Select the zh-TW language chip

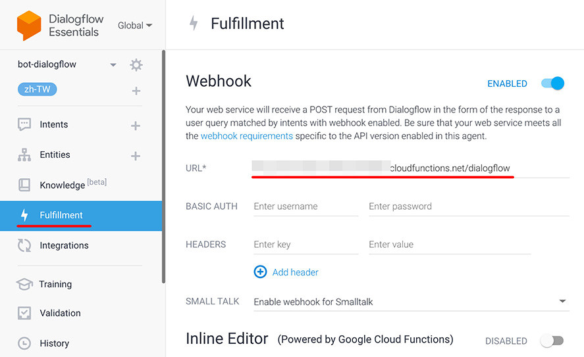[x=38, y=89]
